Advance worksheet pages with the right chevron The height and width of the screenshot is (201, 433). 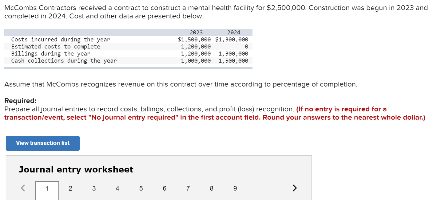pyautogui.click(x=294, y=187)
